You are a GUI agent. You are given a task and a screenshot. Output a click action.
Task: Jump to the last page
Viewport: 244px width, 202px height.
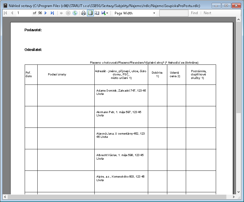click(x=52, y=13)
